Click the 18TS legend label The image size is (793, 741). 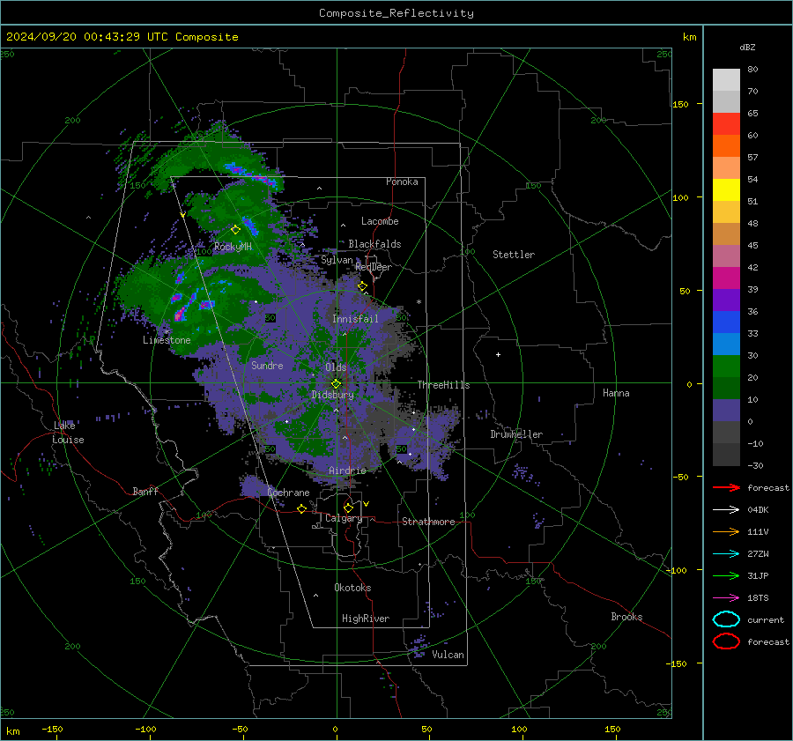758,598
